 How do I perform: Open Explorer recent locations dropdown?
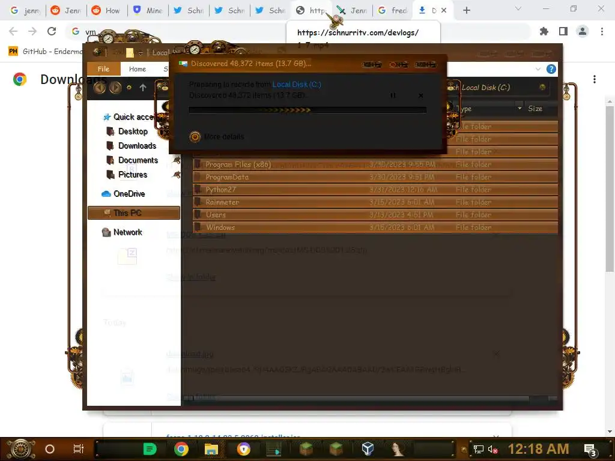(x=129, y=88)
